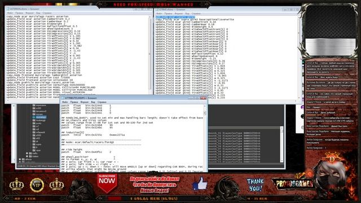Image resolution: width=361 pixels, height=203 pixels.
Task: Click the ATTRIBUTELAMPS Notepad title bar
Action: point(134,98)
